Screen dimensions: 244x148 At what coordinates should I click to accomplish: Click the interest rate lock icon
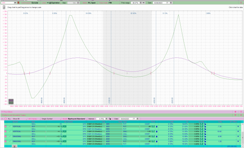[x=110, y=119]
